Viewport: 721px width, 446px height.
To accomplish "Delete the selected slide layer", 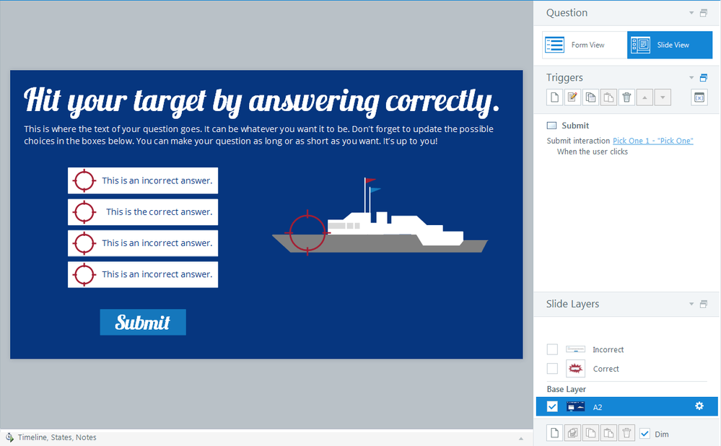I will coord(626,433).
